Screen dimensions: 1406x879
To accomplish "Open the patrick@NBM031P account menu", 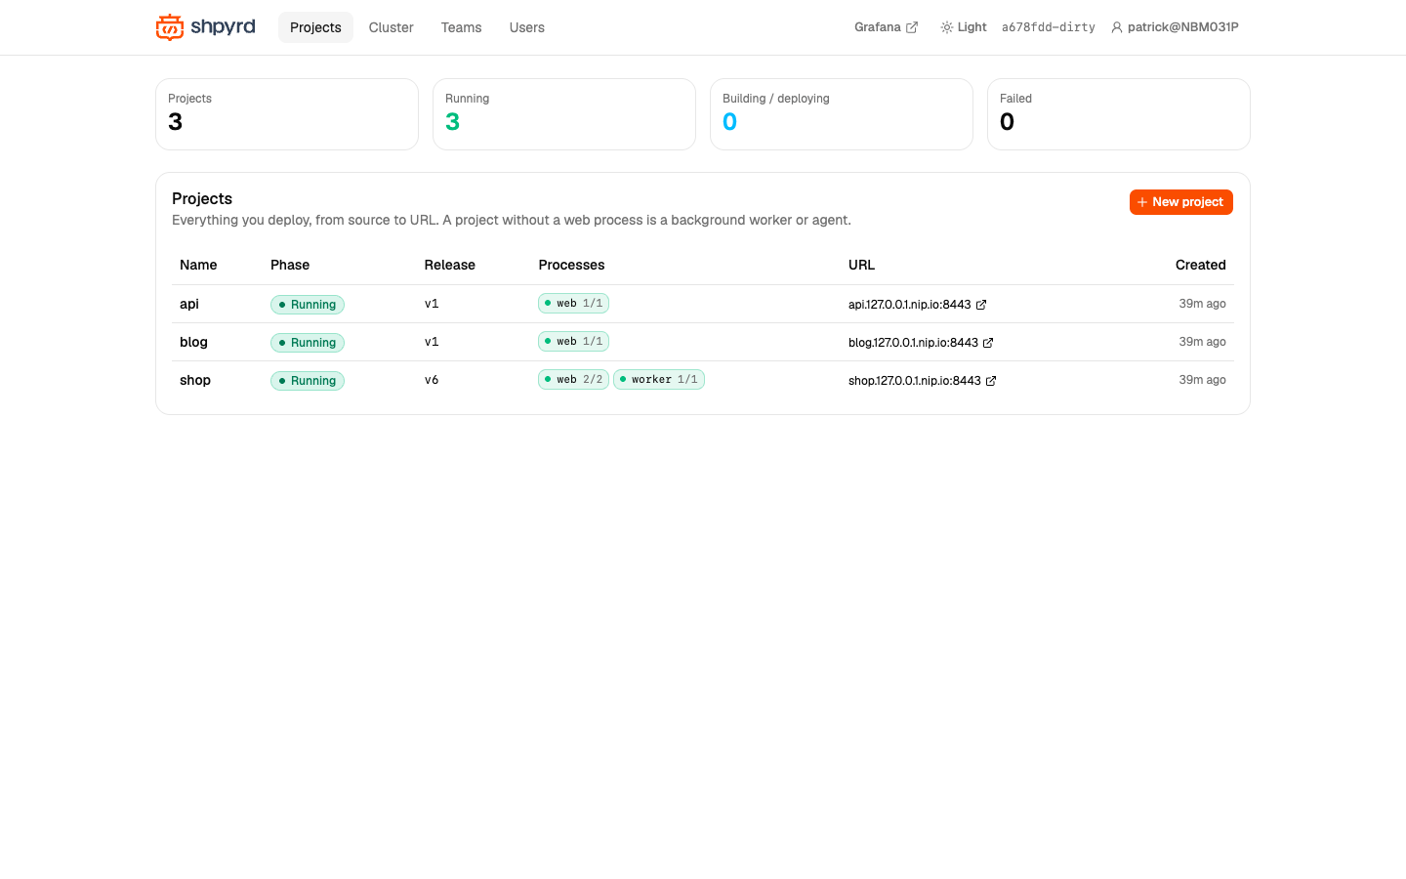I will (1175, 27).
